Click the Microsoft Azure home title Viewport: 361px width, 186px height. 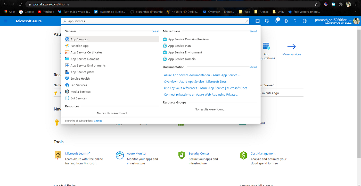29,21
